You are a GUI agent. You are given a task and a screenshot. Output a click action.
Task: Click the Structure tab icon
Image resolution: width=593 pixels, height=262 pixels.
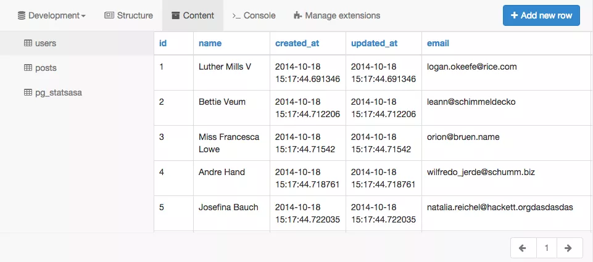click(109, 15)
